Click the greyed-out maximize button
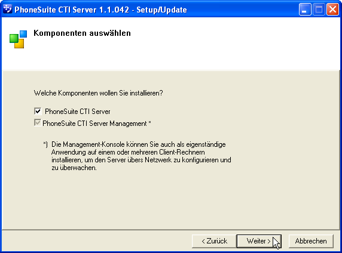Image resolution: width=342 pixels, height=253 pixels. (319, 10)
